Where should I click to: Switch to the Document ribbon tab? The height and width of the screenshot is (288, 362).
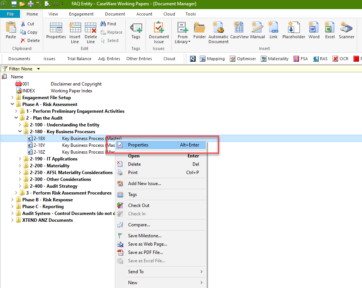(115, 14)
